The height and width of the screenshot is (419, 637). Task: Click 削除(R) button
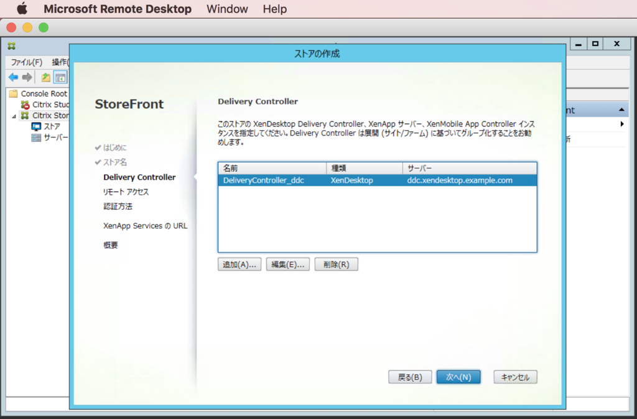(337, 264)
